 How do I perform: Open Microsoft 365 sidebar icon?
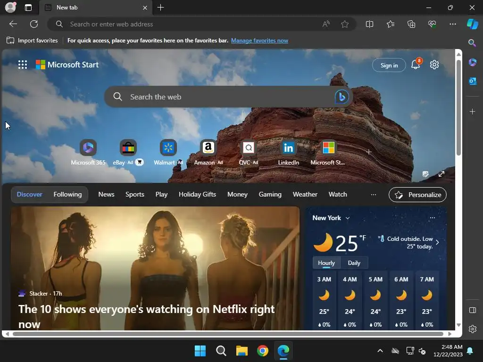point(472,62)
